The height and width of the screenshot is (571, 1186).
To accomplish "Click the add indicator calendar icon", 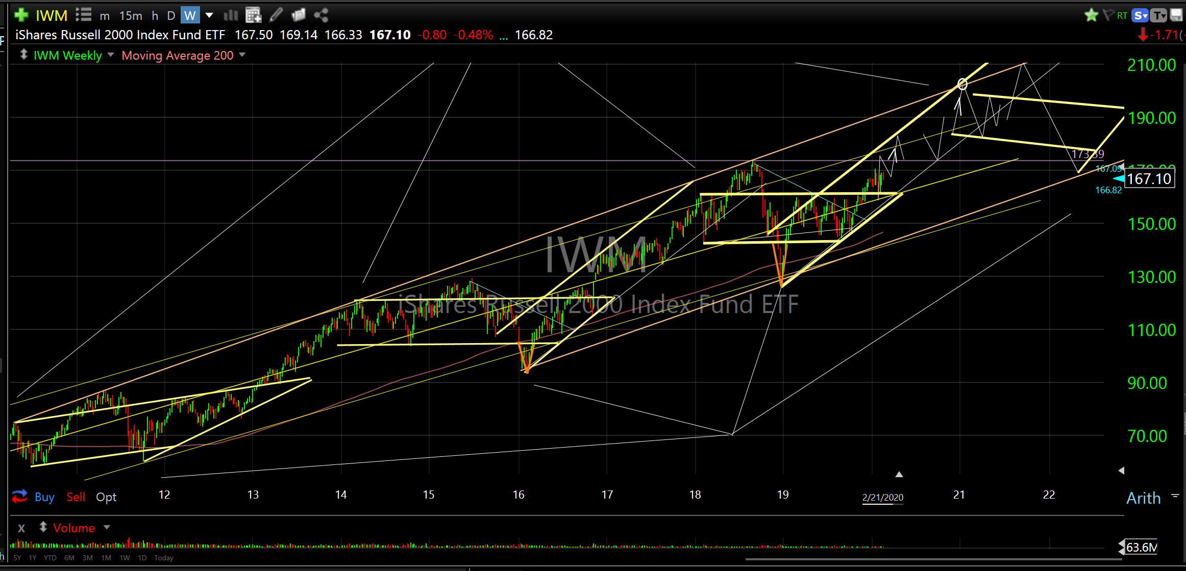I will click(x=253, y=15).
